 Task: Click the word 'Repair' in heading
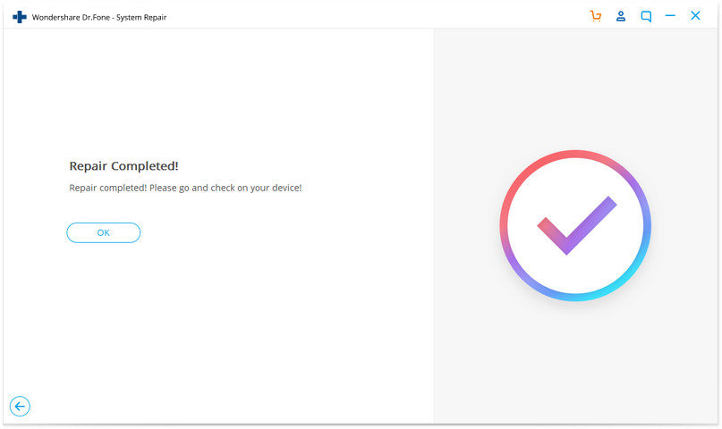tap(88, 166)
